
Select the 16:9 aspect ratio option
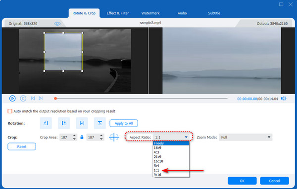point(171,148)
